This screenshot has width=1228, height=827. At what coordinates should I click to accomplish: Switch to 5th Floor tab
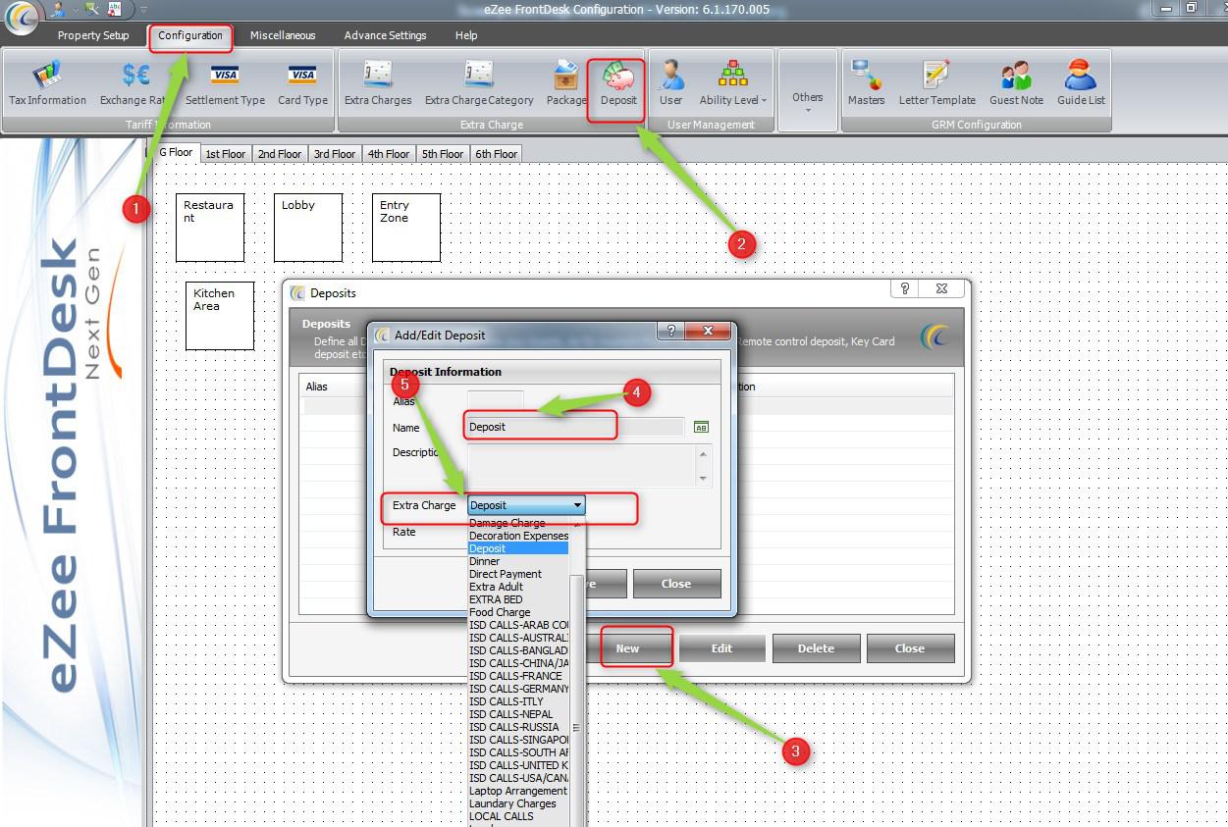(443, 154)
